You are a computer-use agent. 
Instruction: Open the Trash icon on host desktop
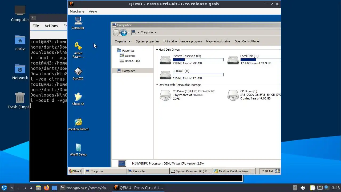pos(20,101)
